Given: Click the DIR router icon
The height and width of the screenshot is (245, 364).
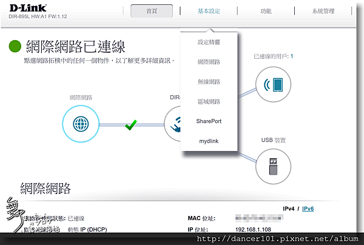Looking at the screenshot, I should click(172, 124).
